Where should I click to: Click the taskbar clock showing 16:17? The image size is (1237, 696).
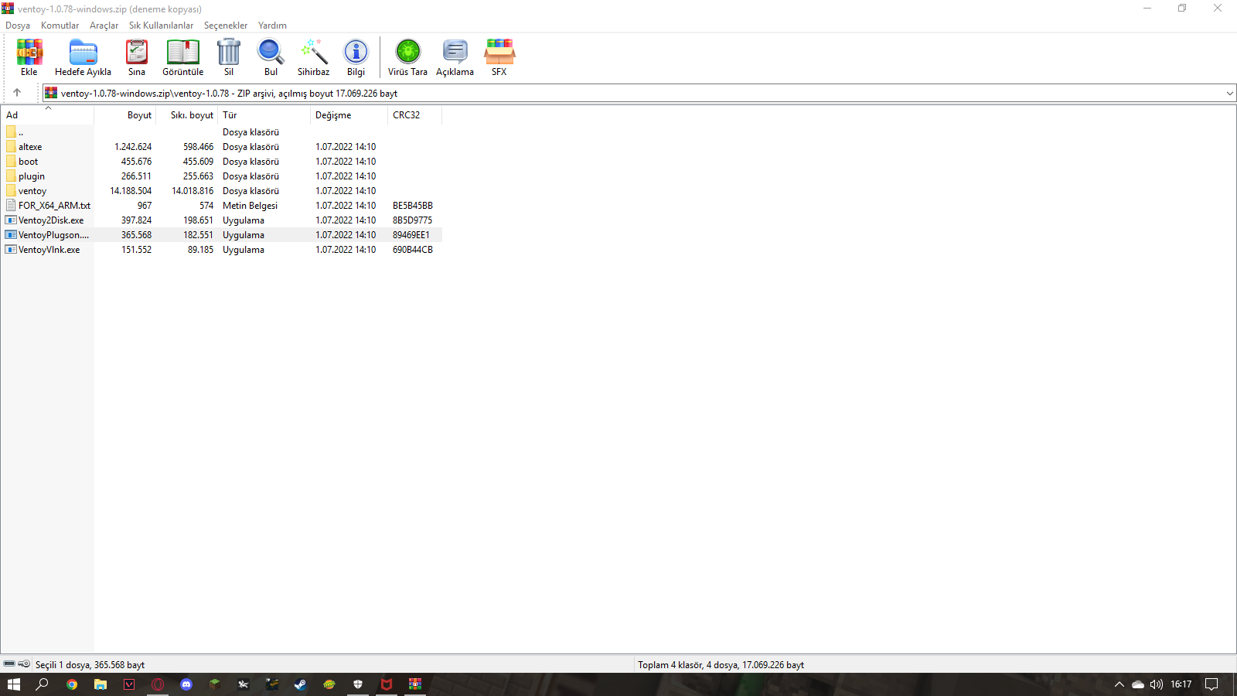point(1181,684)
